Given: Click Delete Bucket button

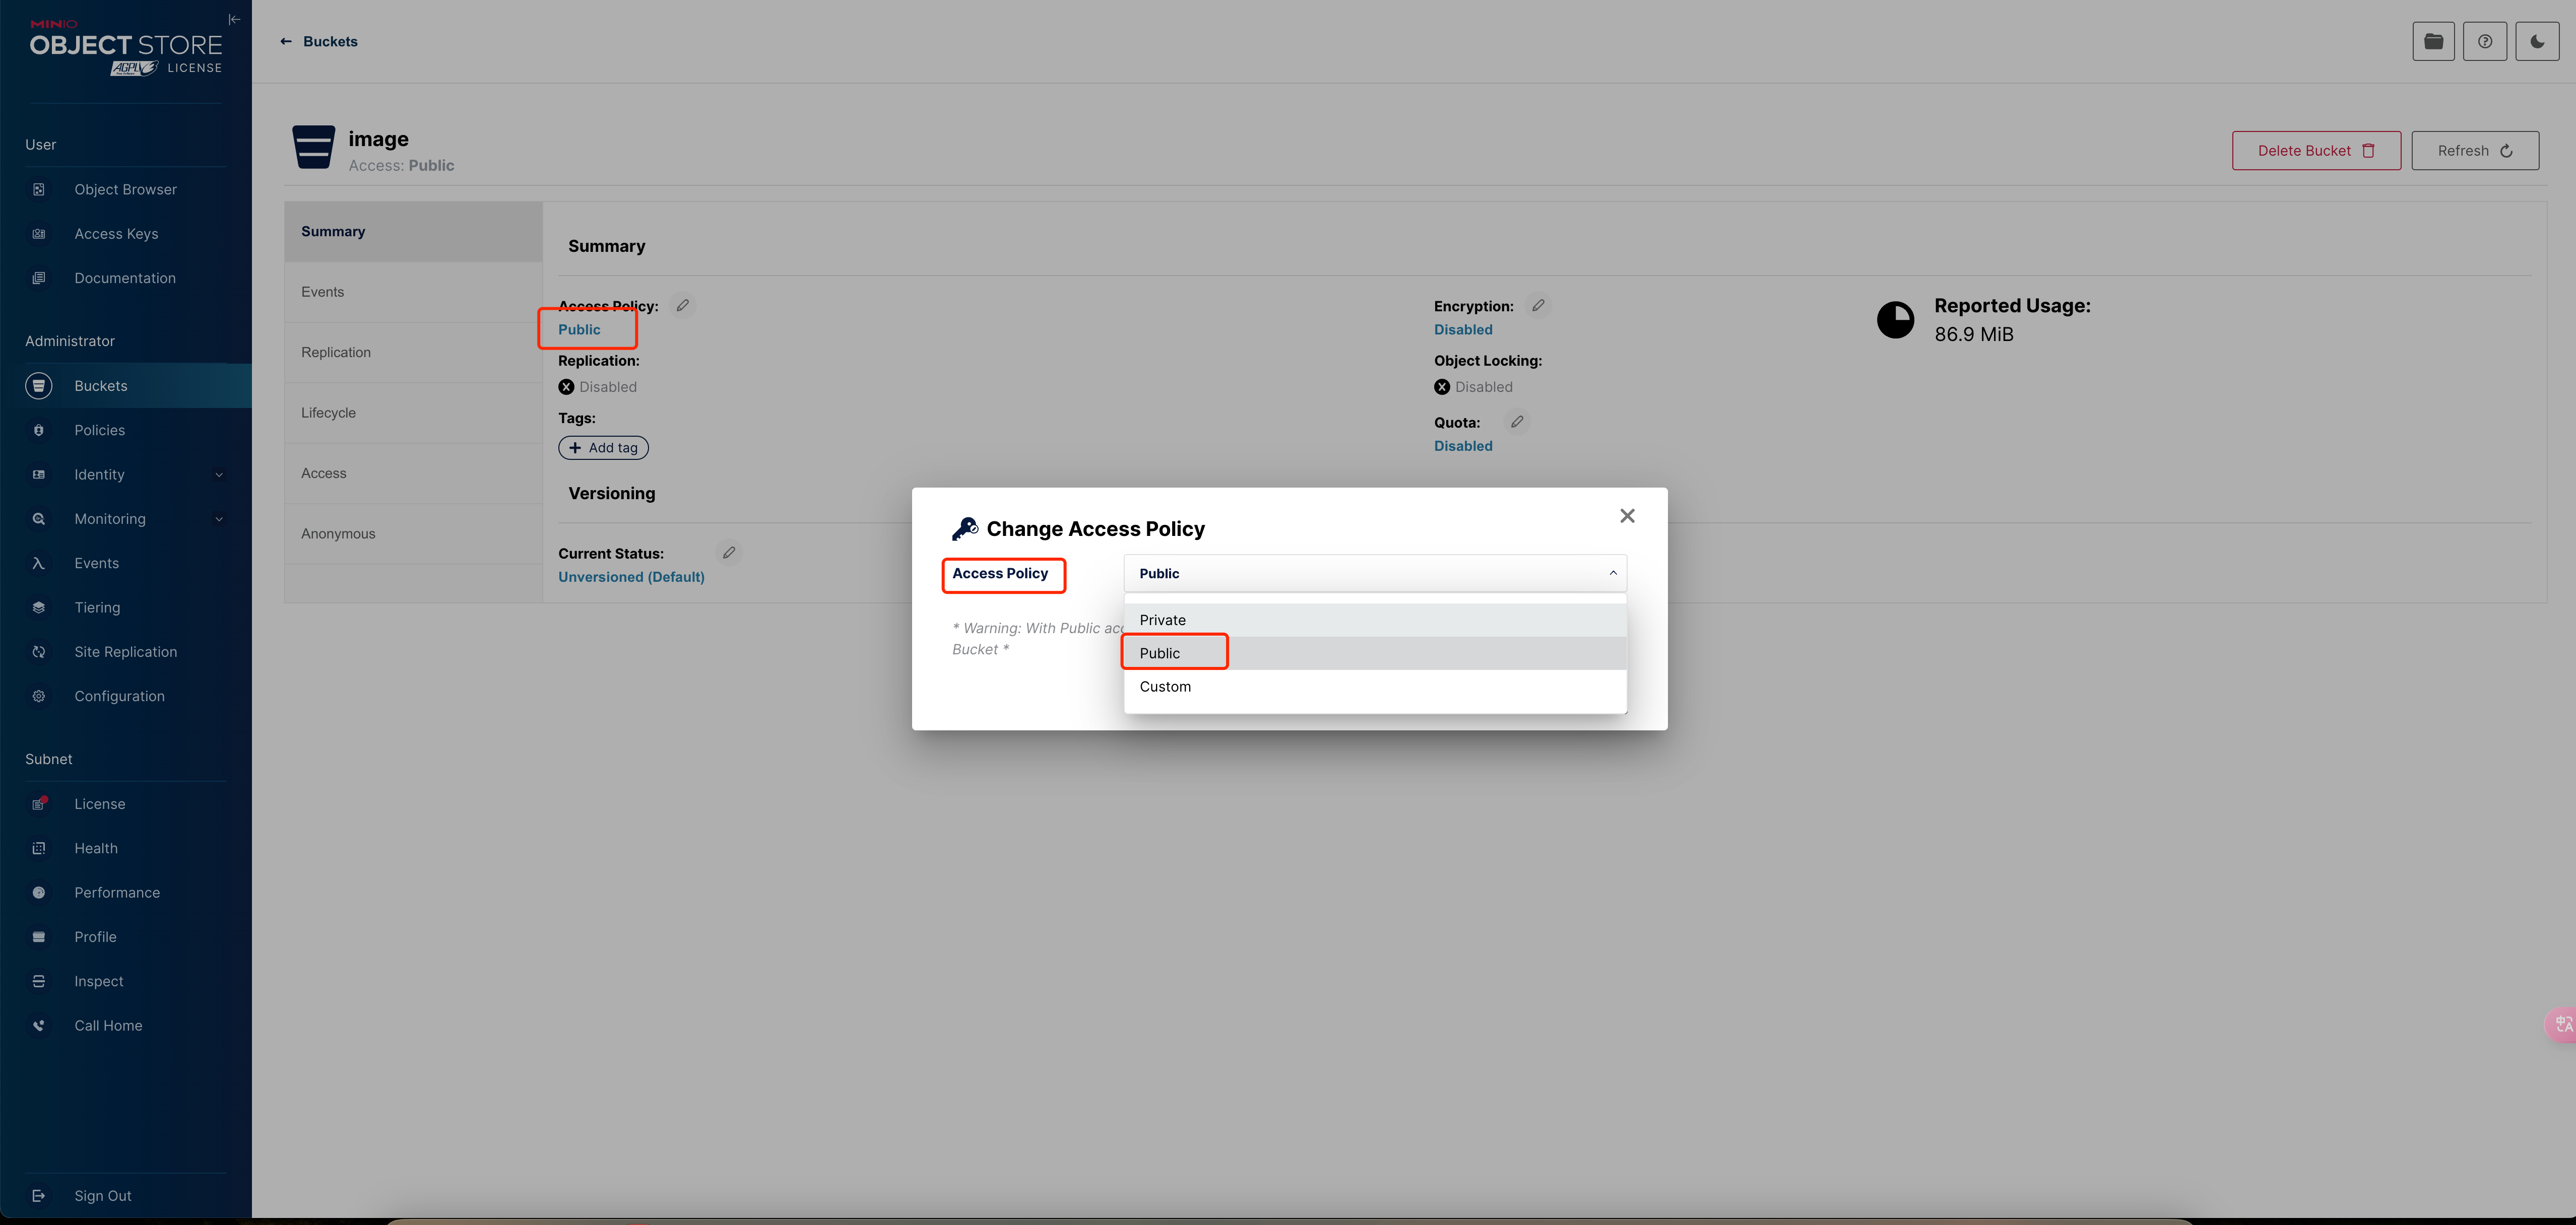Looking at the screenshot, I should pos(2316,150).
